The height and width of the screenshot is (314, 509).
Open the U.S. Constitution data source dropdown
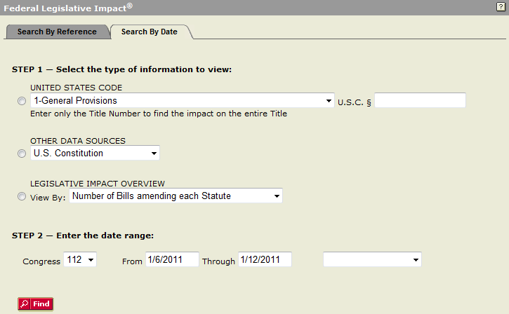click(95, 153)
